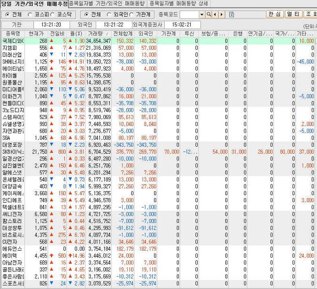Click the 관심 button

(275, 14)
